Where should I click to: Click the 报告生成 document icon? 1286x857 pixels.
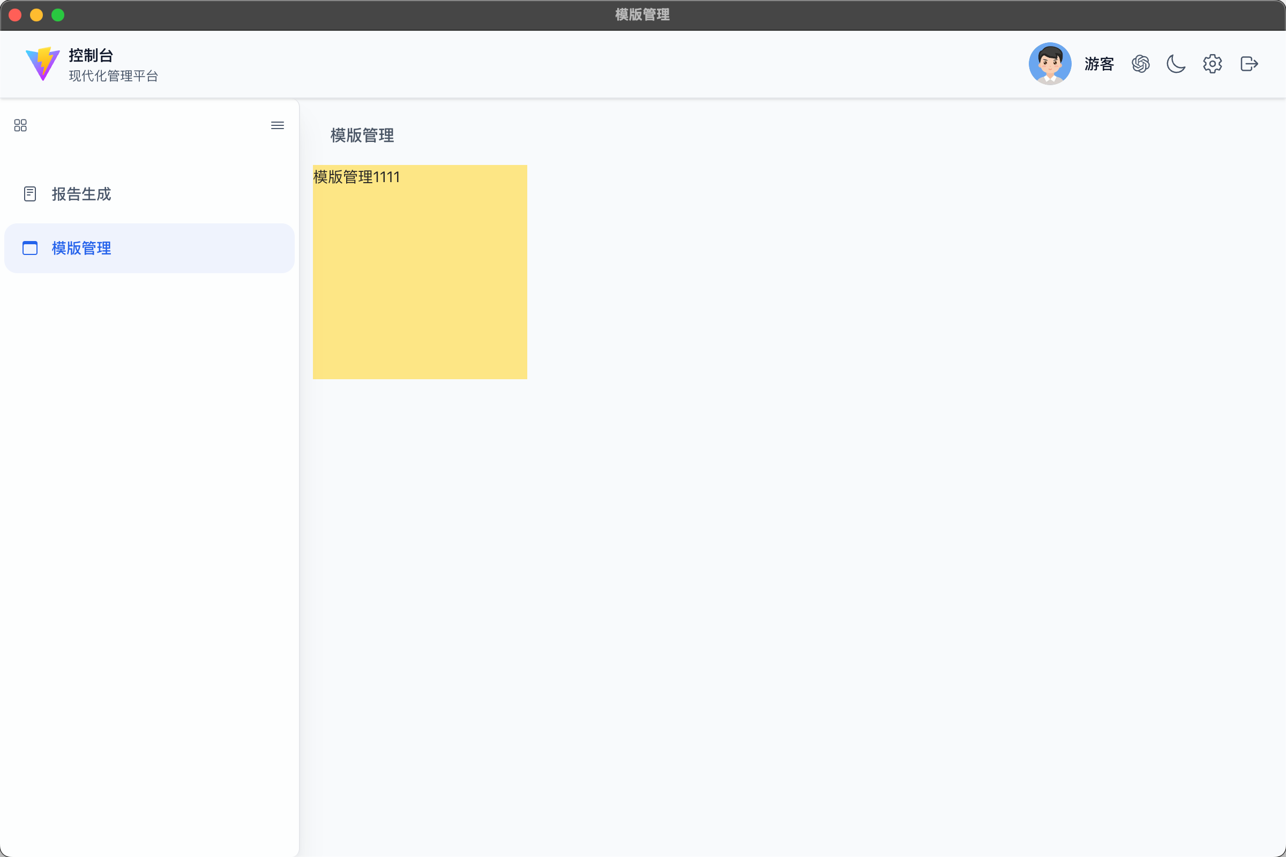point(30,194)
